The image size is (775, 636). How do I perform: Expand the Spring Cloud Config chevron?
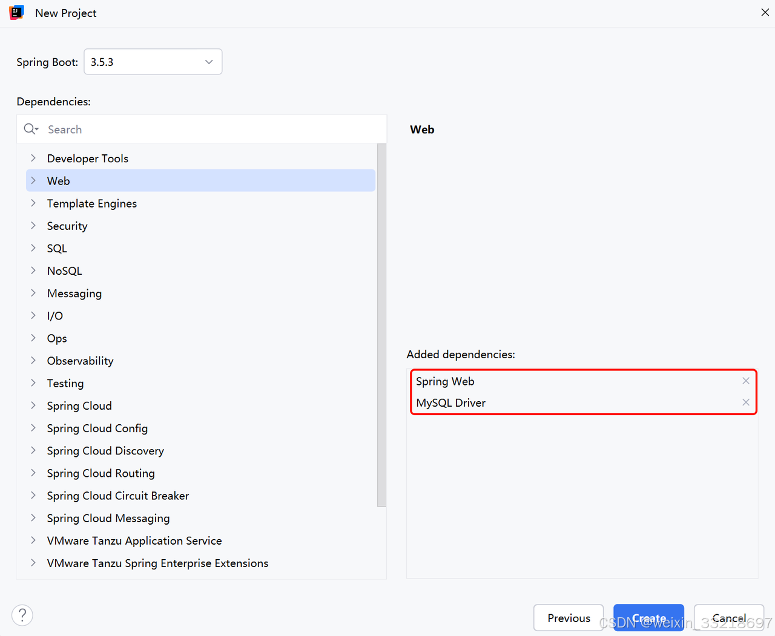tap(33, 428)
